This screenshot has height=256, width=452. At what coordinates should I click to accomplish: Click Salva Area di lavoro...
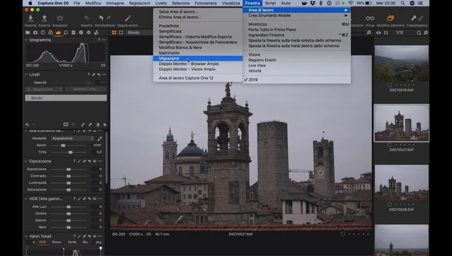198,12
